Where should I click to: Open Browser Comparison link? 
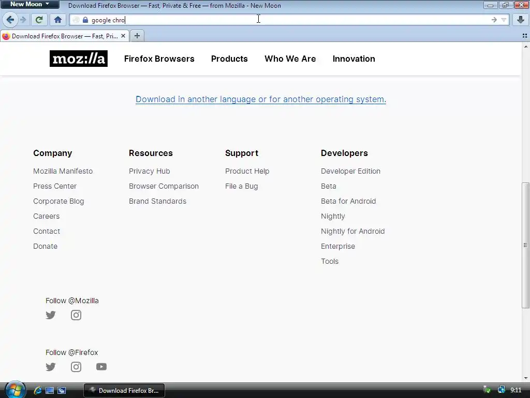click(x=164, y=186)
